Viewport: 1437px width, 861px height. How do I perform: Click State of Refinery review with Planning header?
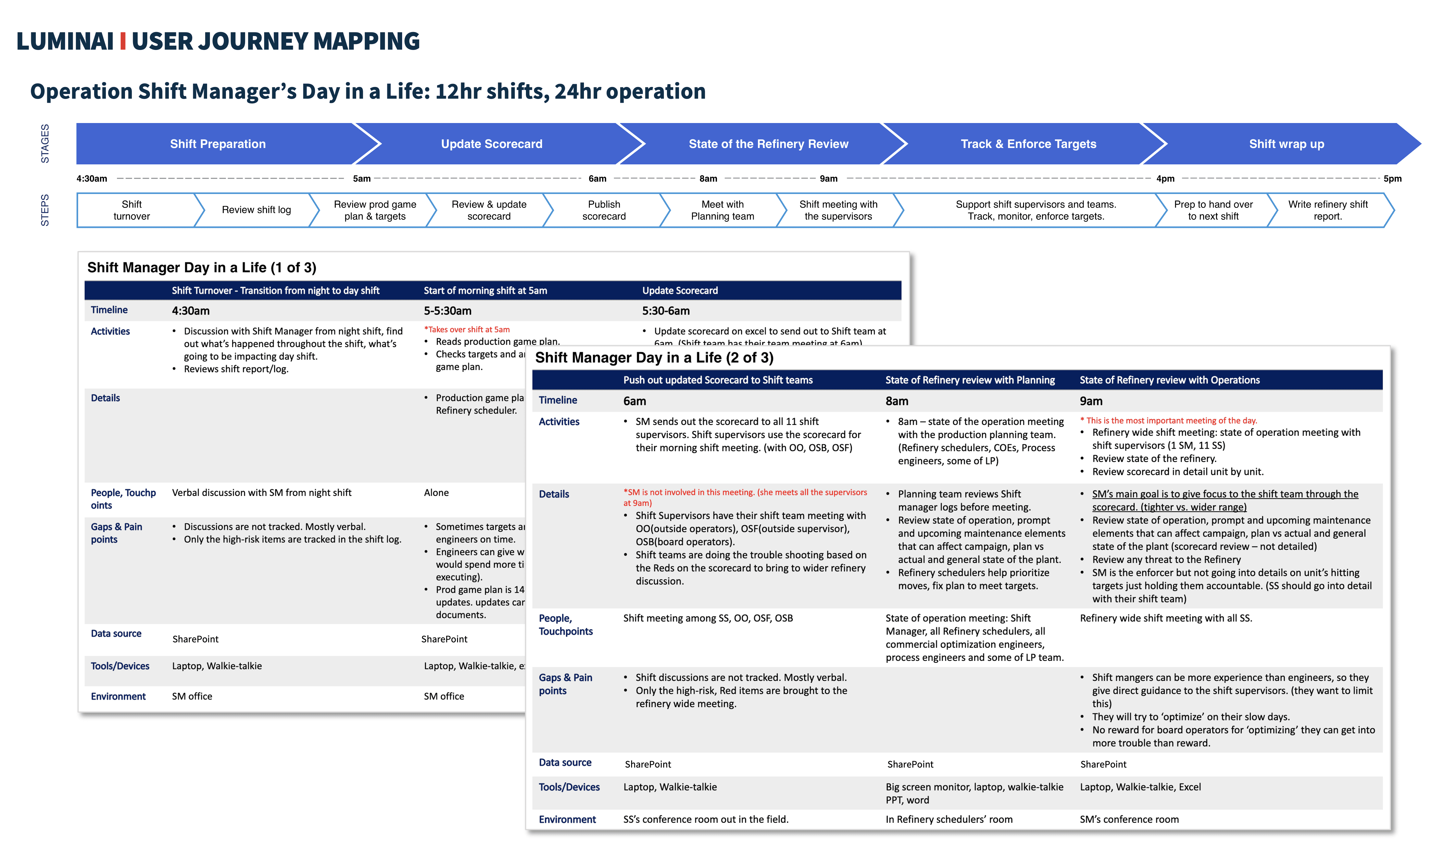(x=970, y=380)
